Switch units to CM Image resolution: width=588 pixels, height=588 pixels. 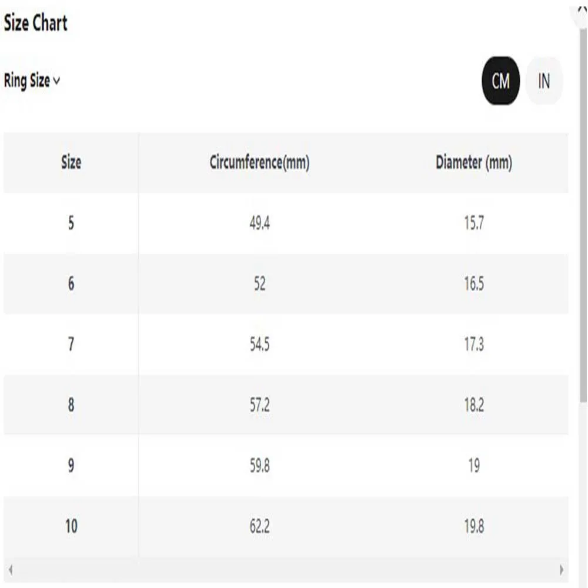click(x=500, y=81)
